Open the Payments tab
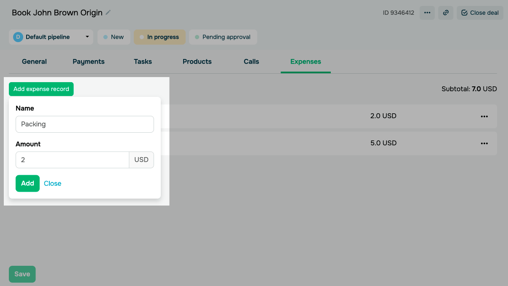The image size is (508, 286). tap(89, 61)
